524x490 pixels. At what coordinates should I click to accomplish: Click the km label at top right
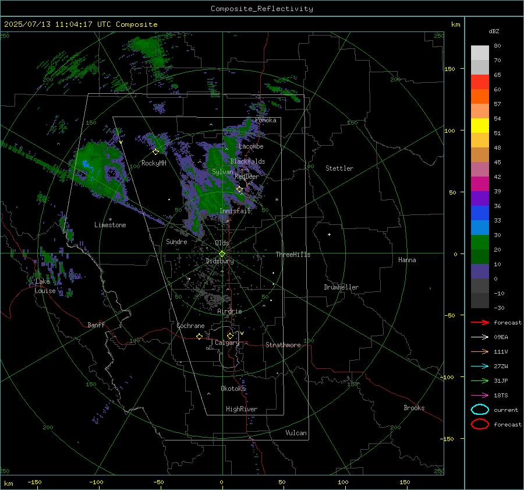pos(455,24)
